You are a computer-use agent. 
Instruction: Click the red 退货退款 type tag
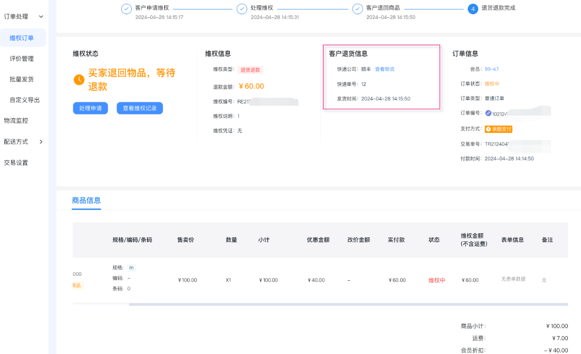251,70
